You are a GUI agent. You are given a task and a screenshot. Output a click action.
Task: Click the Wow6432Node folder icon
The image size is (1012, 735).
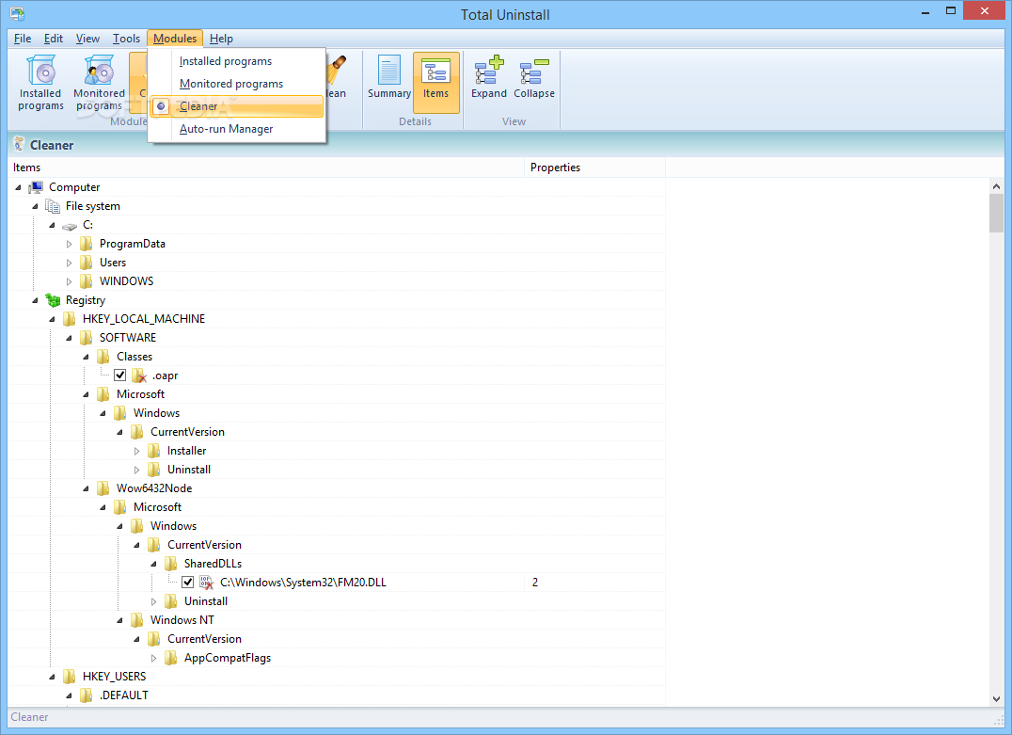103,488
